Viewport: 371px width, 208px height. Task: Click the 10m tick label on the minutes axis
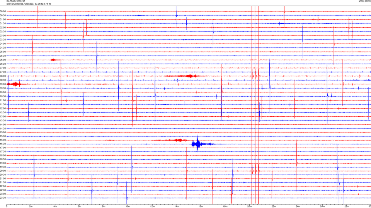click(128, 206)
